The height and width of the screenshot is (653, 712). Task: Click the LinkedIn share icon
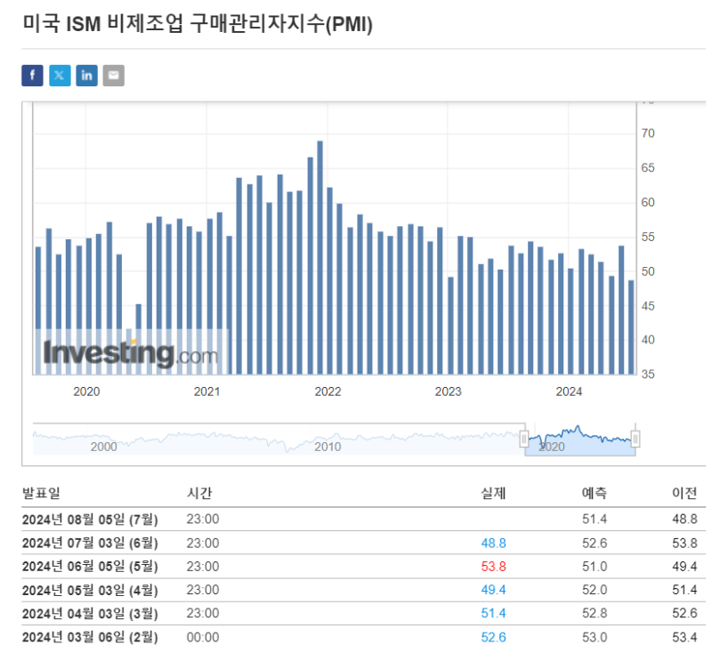[x=86, y=76]
